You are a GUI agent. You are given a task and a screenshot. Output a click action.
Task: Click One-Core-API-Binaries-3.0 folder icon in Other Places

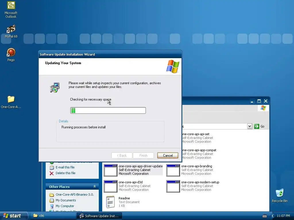pos(52,195)
